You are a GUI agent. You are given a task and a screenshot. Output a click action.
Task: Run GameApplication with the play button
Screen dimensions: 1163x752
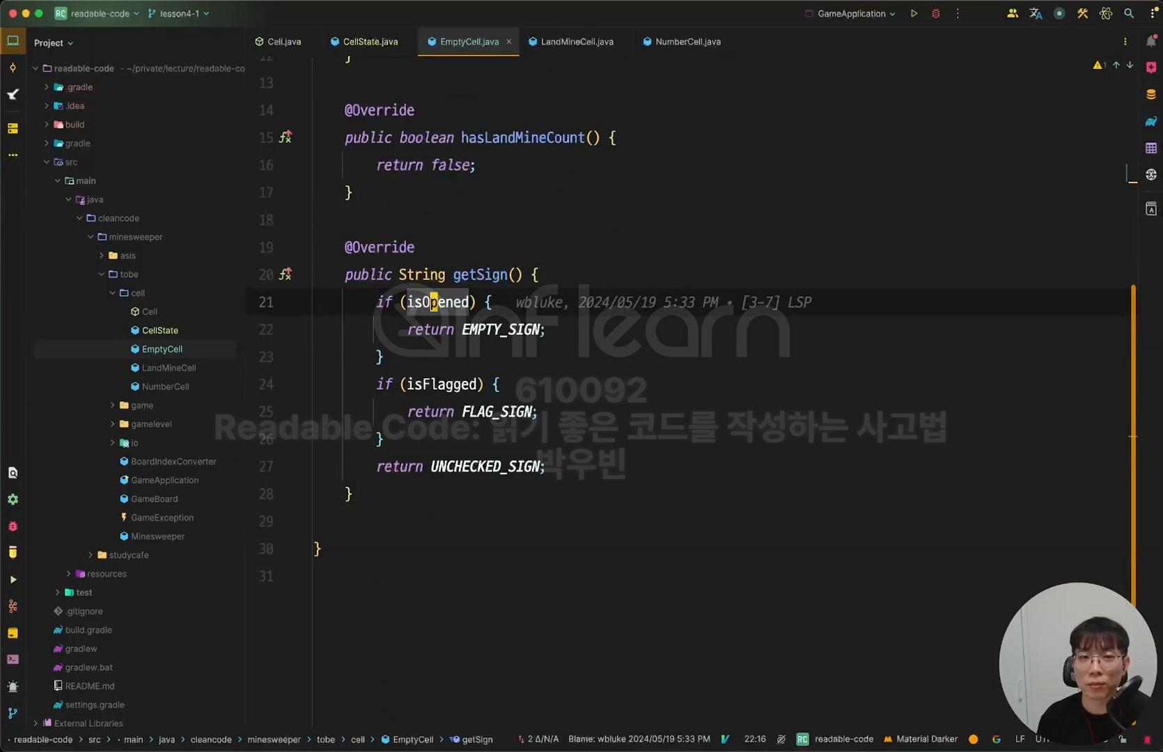pos(914,13)
